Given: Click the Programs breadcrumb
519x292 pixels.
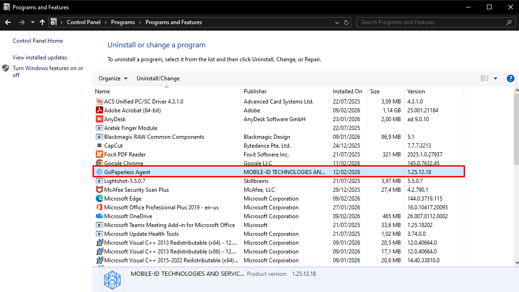Looking at the screenshot, I should (123, 22).
